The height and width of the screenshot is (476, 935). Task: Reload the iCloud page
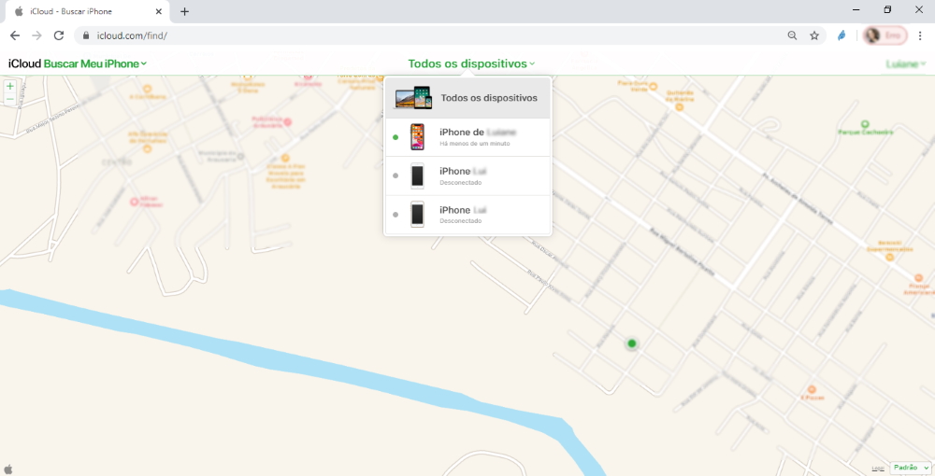coord(58,35)
